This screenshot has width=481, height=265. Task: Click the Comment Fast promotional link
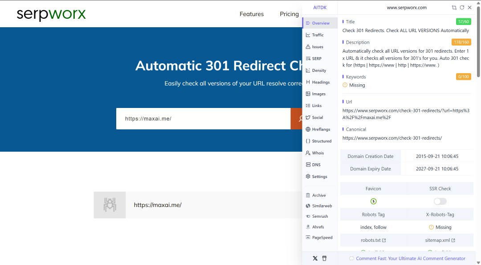coord(411,259)
